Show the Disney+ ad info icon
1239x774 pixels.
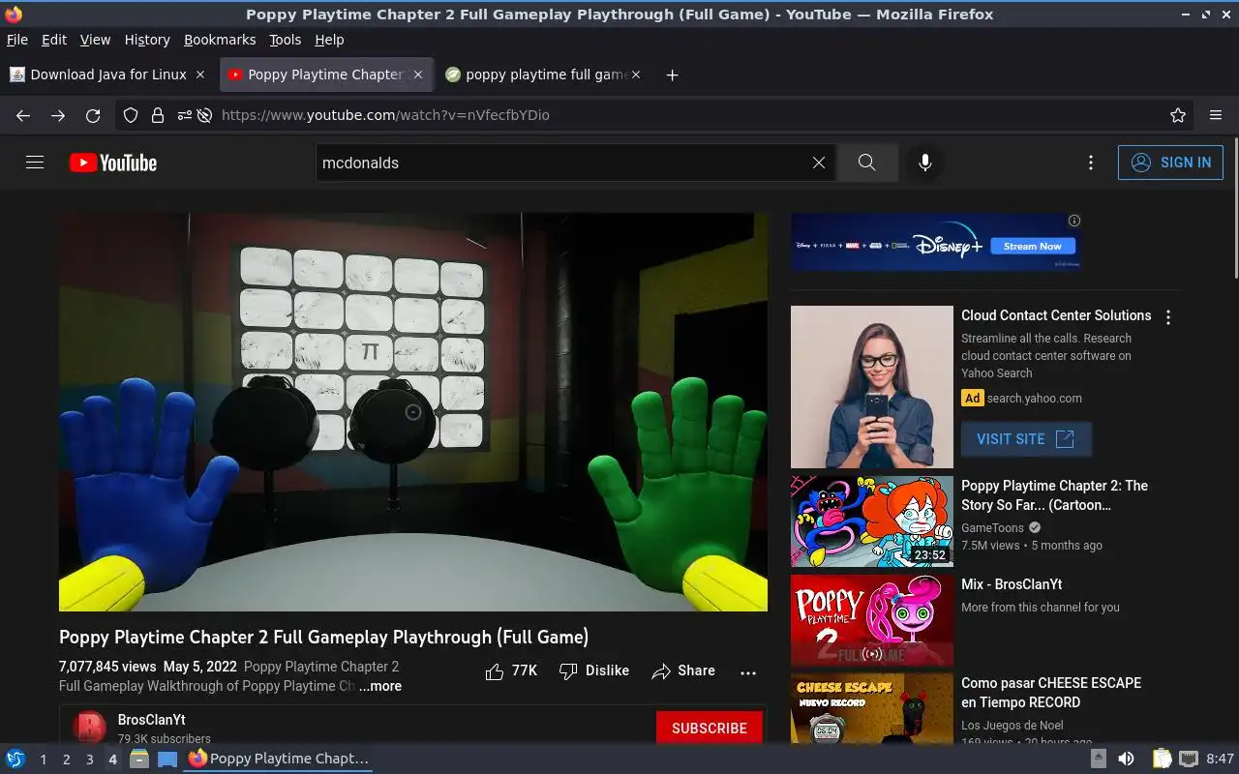tap(1074, 220)
